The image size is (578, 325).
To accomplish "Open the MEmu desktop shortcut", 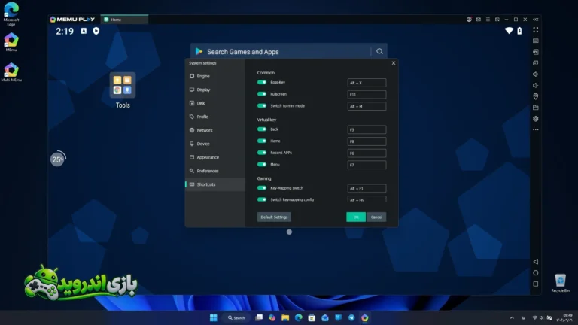I will click(11, 42).
